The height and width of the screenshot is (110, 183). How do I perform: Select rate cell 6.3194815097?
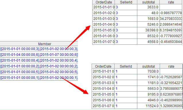tap(171, 30)
